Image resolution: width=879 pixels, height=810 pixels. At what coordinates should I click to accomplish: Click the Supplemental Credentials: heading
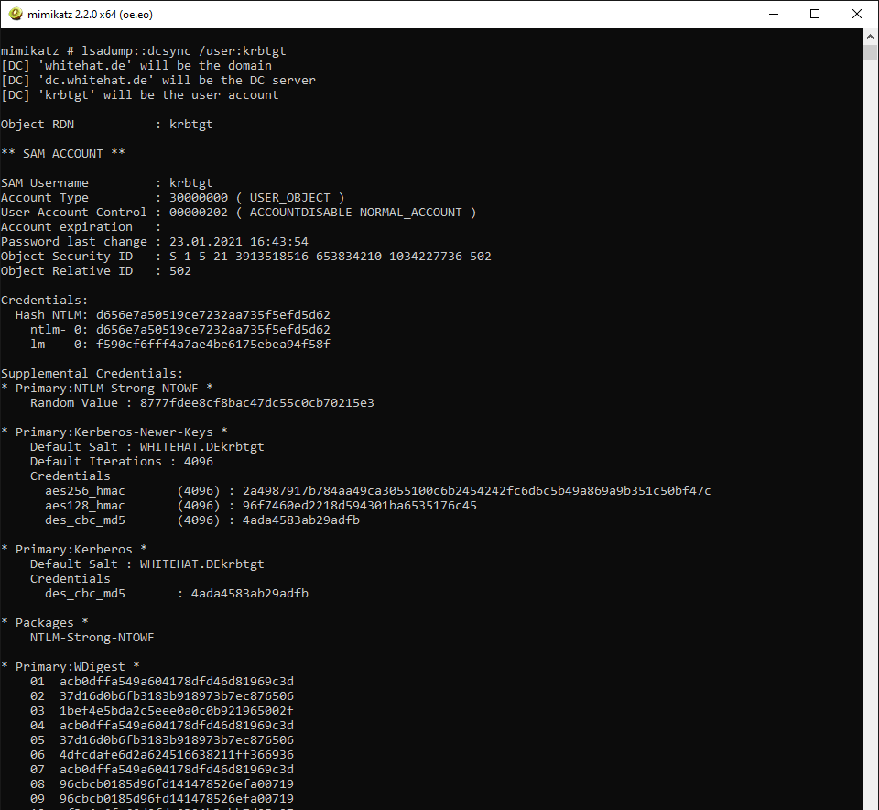pos(92,374)
